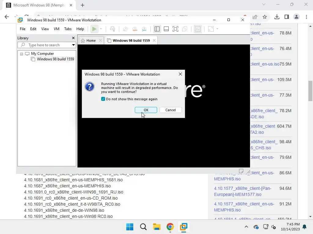Click the message log icon in status bar
This screenshot has width=313, height=234.
[x=241, y=171]
